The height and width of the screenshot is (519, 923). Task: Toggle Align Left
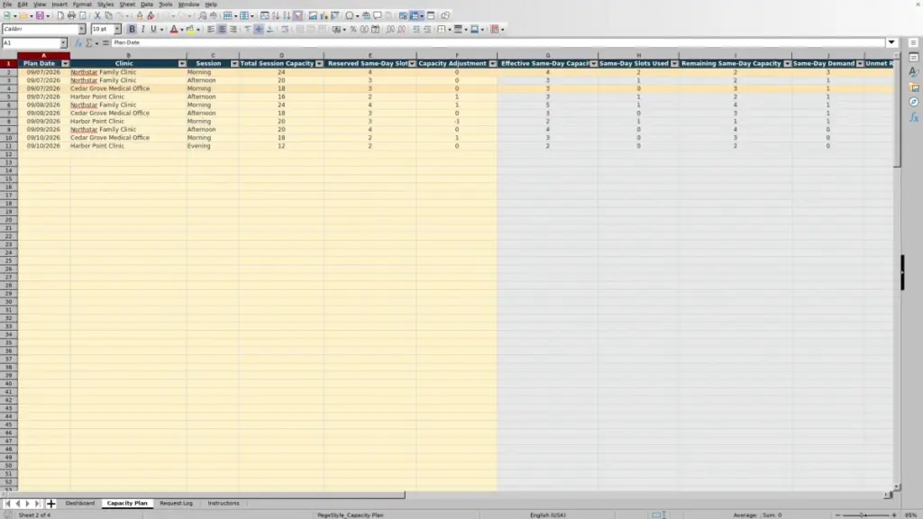[x=211, y=29]
